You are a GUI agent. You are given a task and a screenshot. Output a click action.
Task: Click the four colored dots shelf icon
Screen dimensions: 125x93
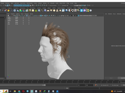tap(87, 11)
